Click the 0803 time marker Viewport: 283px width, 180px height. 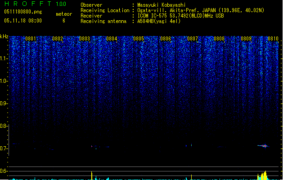click(85, 39)
